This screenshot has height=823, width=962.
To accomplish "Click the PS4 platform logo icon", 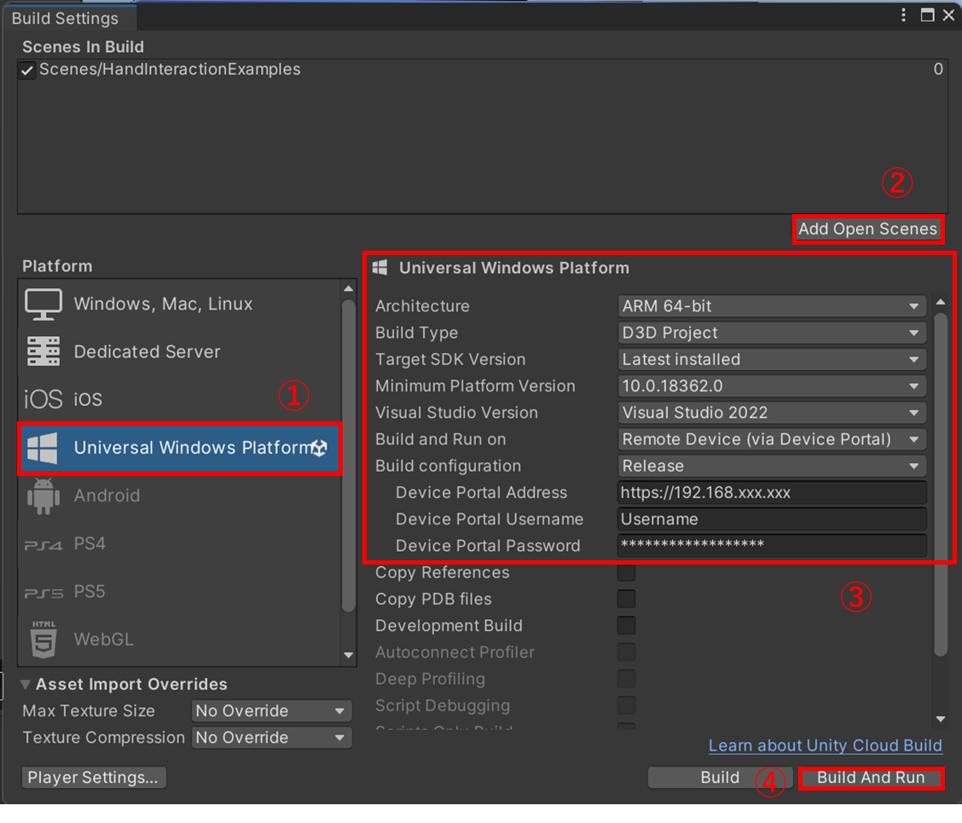I will 43,545.
